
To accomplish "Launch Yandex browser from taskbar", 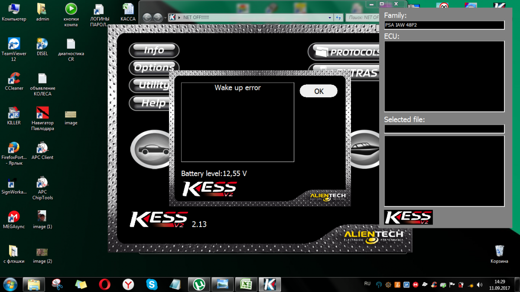I will tap(128, 284).
